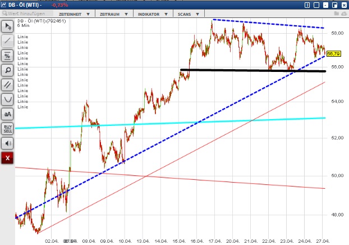
Task: Click the 10.04. date axis label
Action: coord(125,241)
